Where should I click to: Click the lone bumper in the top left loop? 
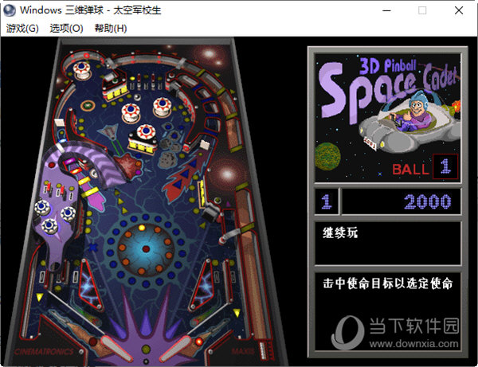pos(81,69)
